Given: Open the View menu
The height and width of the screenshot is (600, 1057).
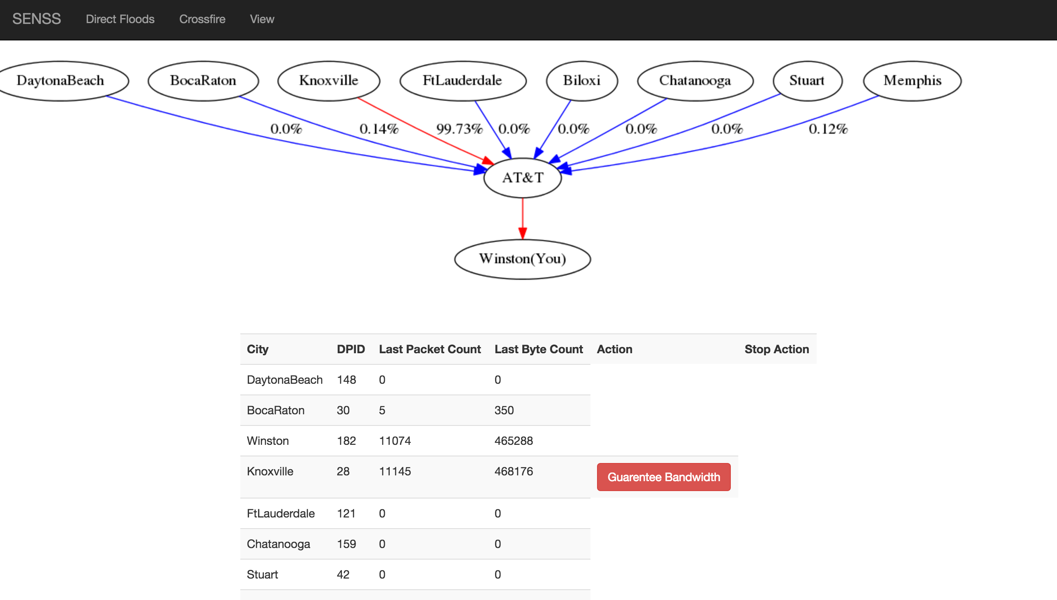Looking at the screenshot, I should (262, 19).
